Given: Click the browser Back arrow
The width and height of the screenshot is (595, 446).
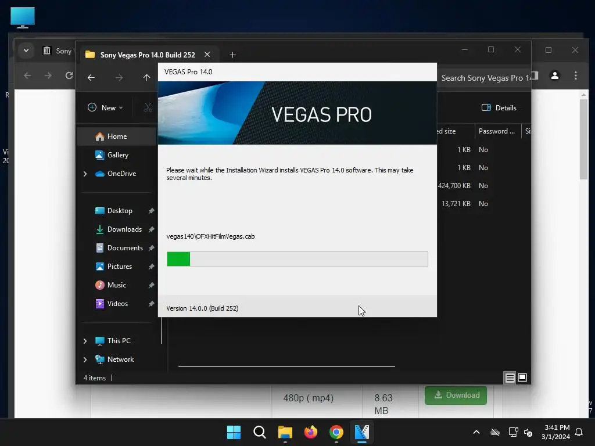Looking at the screenshot, I should coord(27,75).
